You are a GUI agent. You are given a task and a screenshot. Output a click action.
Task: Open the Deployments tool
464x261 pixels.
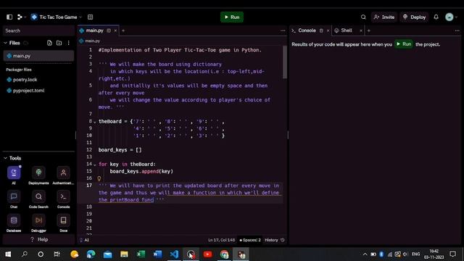[x=38, y=175]
